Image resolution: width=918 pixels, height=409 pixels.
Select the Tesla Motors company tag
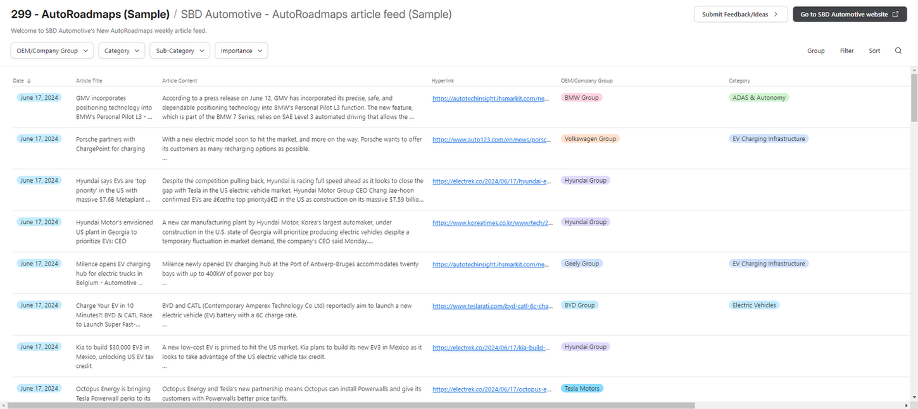coord(582,388)
